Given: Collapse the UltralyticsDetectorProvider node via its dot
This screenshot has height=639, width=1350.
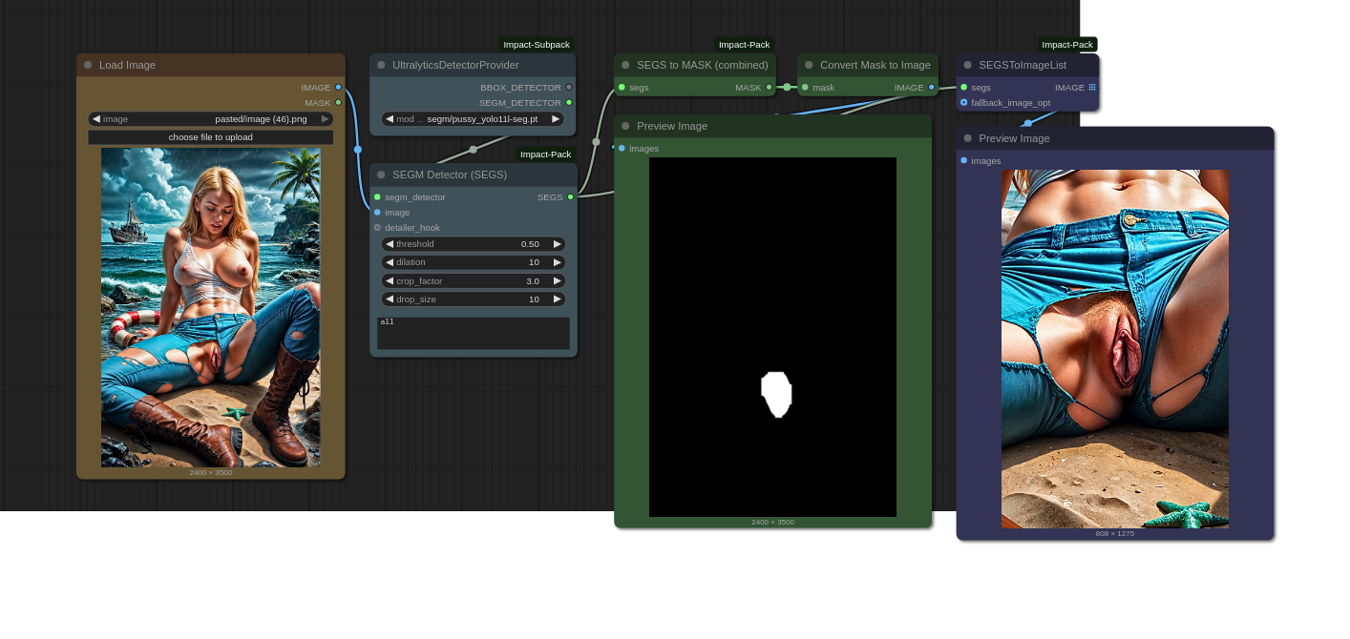Looking at the screenshot, I should click(381, 65).
